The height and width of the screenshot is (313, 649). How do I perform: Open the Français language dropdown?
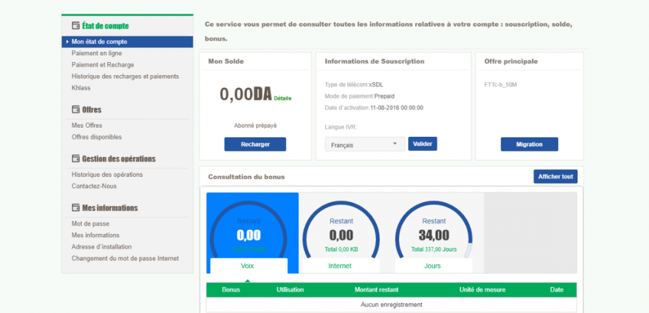(x=364, y=145)
